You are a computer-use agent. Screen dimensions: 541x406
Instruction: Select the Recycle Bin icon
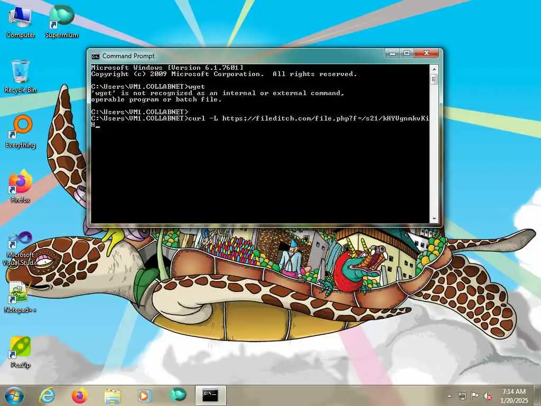point(21,77)
